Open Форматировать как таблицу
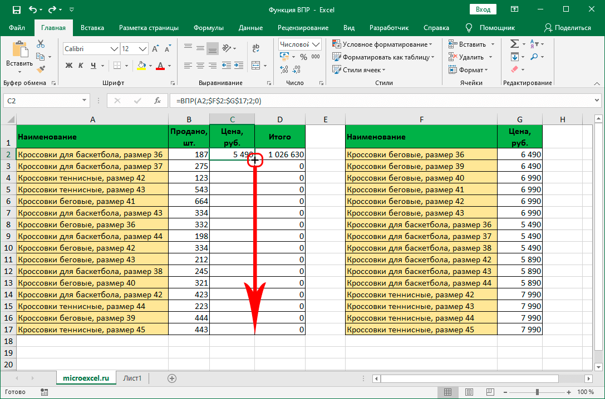The image size is (605, 399). pyautogui.click(x=383, y=57)
